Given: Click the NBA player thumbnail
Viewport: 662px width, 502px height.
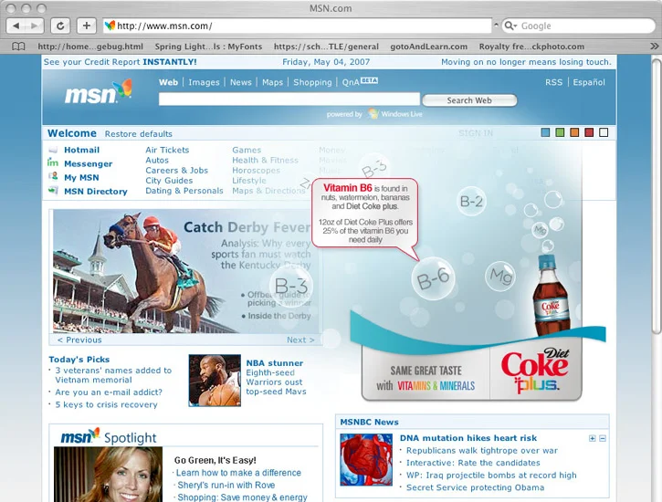Looking at the screenshot, I should (215, 381).
